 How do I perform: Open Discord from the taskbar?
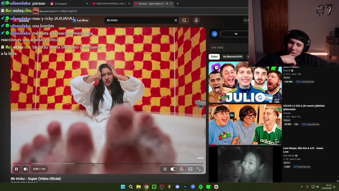(177, 187)
